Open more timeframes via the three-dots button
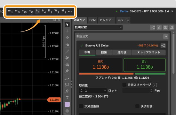Image resolution: width=176 pixels, height=115 pixels. point(70,11)
